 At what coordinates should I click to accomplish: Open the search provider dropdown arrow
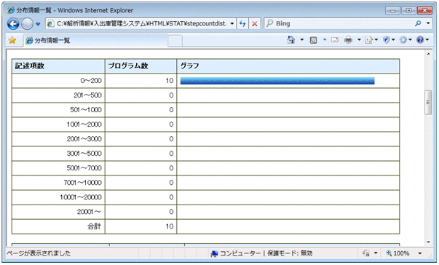pyautogui.click(x=428, y=23)
